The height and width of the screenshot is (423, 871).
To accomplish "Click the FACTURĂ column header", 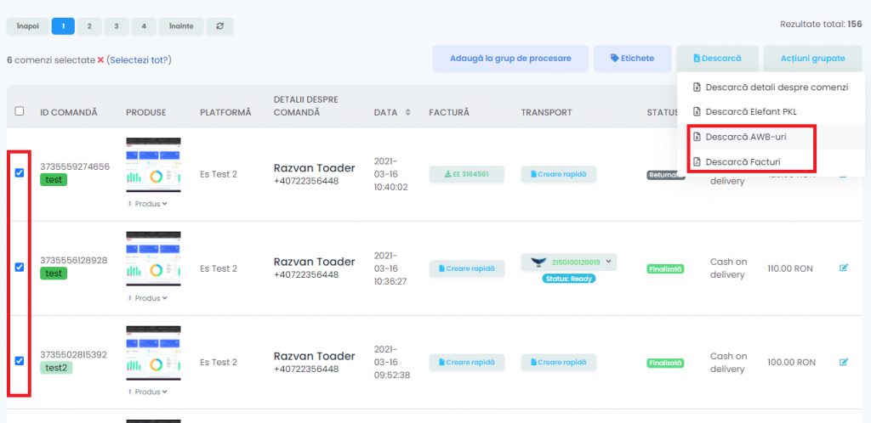I will 449,112.
